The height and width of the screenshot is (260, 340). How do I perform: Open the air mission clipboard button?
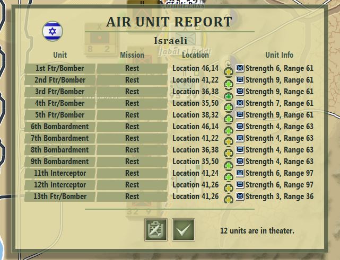pos(156,230)
